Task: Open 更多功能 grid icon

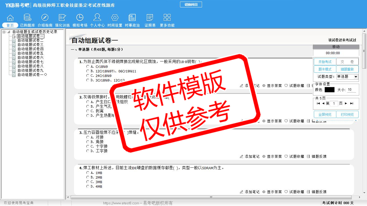Action: (167, 18)
